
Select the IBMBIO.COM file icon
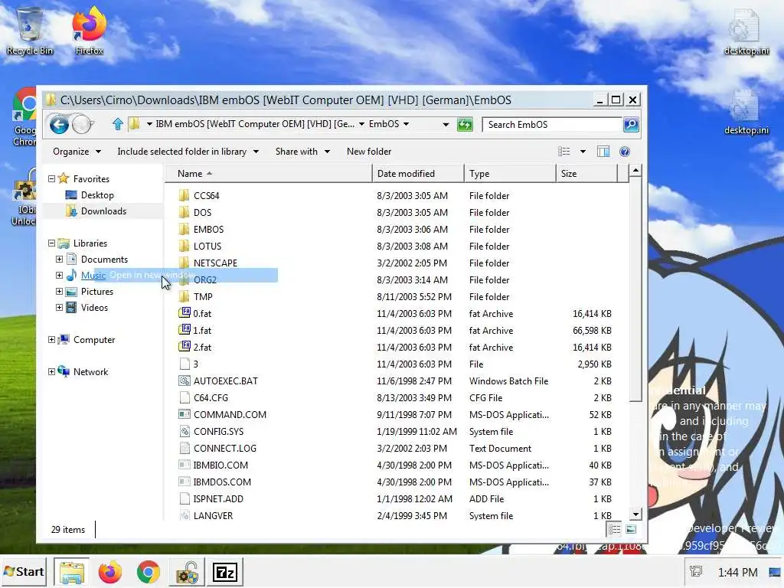point(185,465)
